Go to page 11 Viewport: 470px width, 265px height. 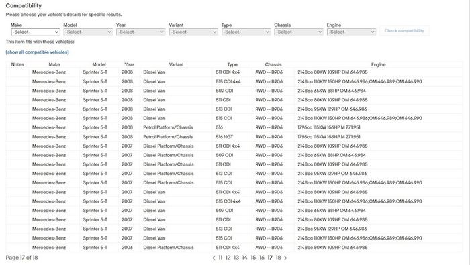220,258
